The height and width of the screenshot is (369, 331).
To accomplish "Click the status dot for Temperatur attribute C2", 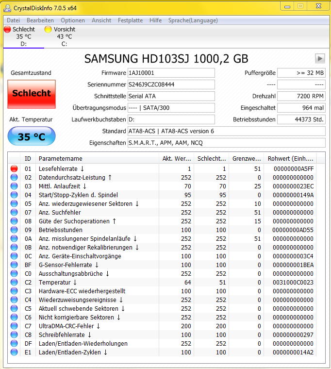I will [14, 282].
